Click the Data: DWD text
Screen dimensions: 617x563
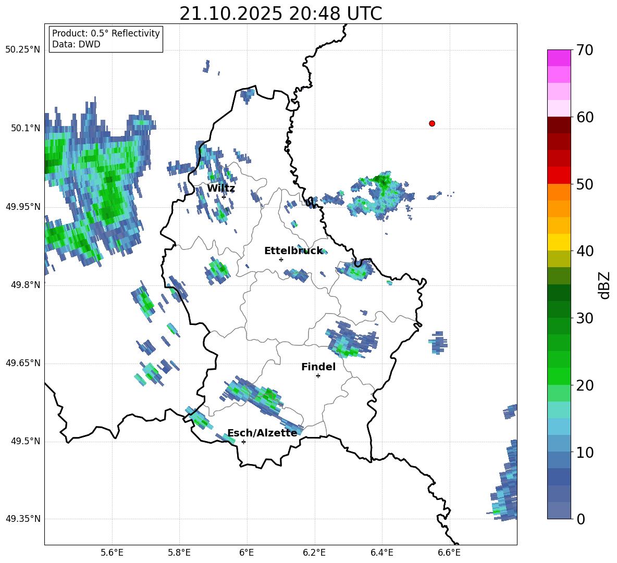point(76,44)
